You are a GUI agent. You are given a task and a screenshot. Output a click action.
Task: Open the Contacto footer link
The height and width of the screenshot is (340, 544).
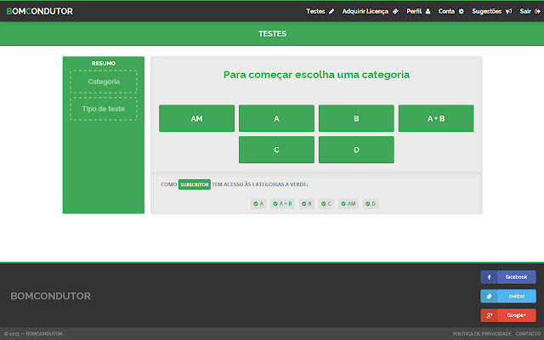pyautogui.click(x=527, y=334)
